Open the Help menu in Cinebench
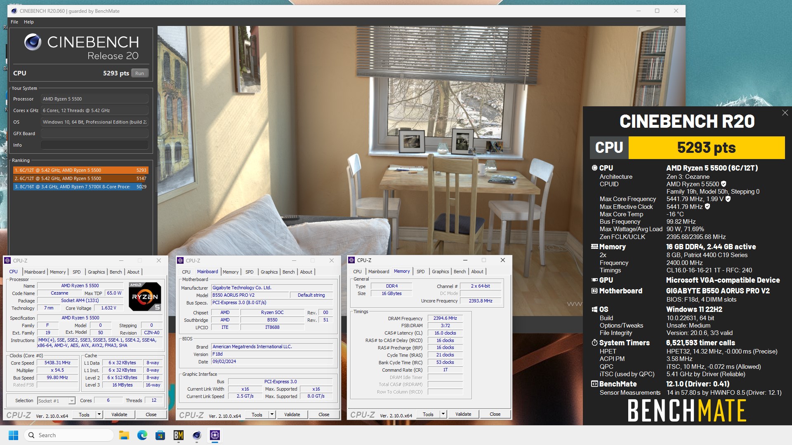 click(28, 22)
